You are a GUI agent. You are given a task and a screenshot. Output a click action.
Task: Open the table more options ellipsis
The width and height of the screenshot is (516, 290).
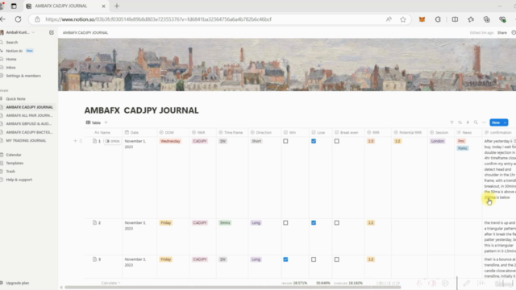tap(484, 122)
